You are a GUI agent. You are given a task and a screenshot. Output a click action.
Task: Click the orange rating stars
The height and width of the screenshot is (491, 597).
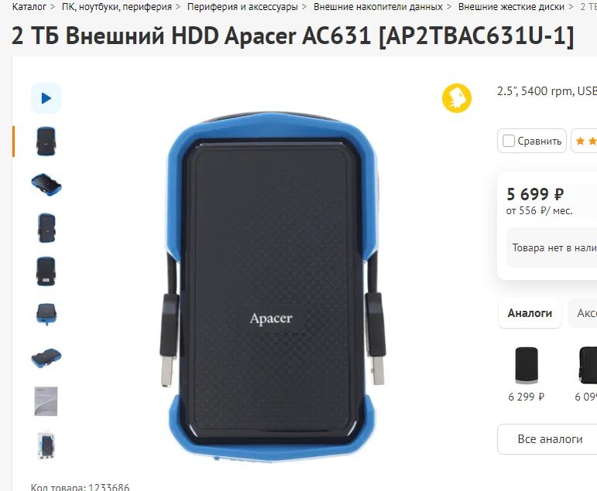point(586,142)
